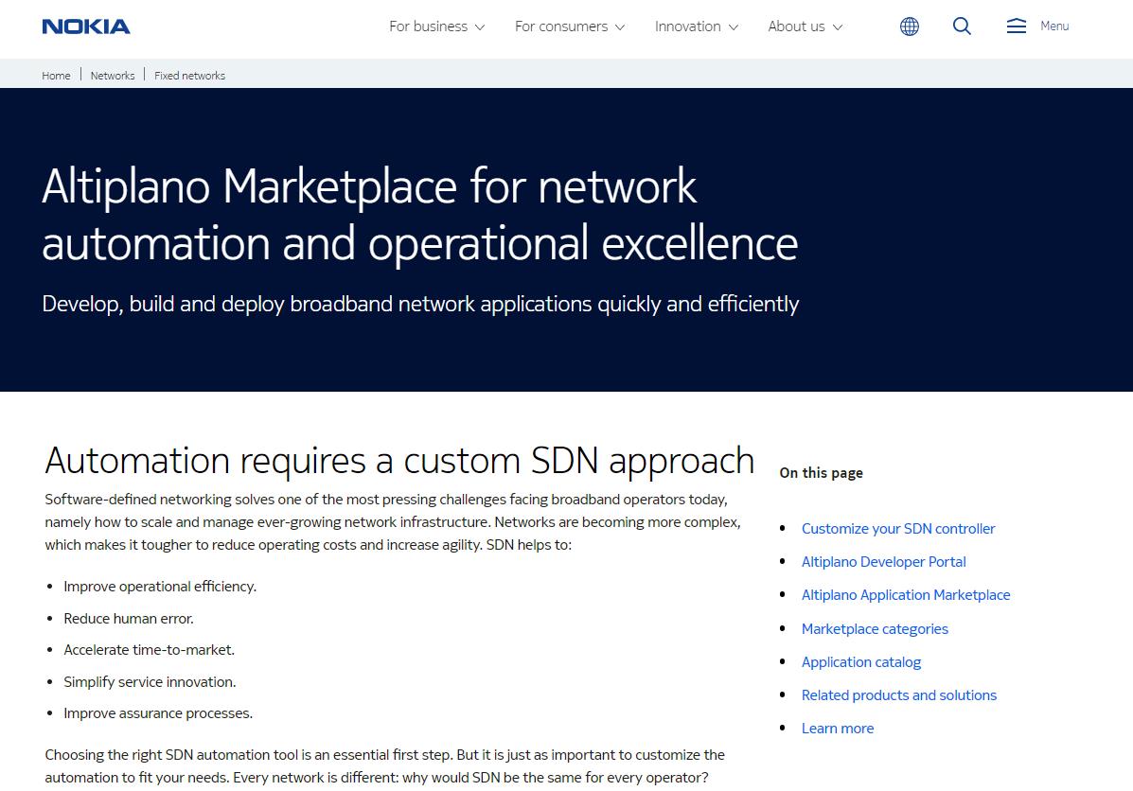The height and width of the screenshot is (791, 1133).
Task: Click the Automation requires a custom SDN heading
Action: point(398,461)
